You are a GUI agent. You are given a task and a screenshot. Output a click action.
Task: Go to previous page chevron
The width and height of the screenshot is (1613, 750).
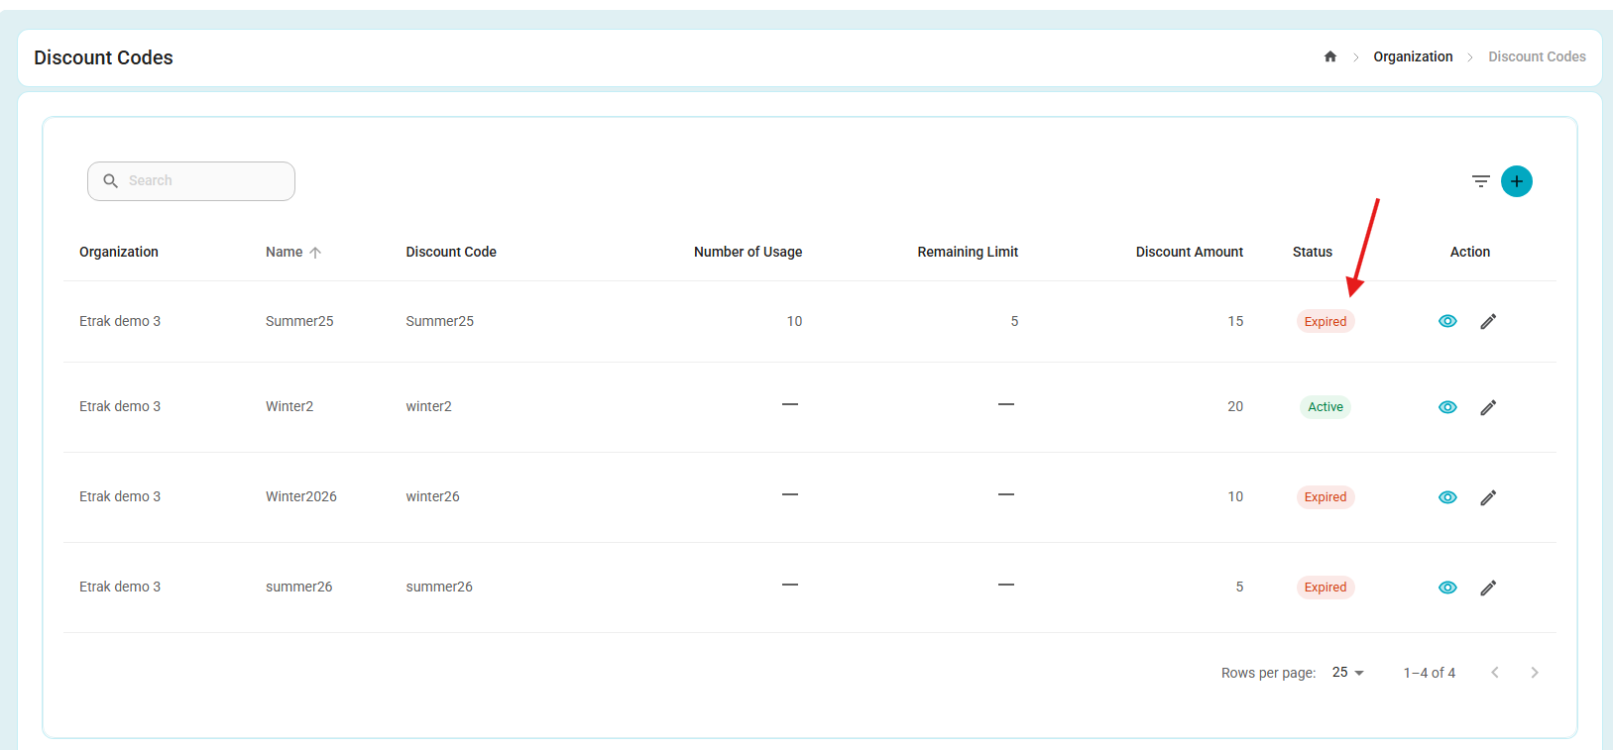(1495, 673)
